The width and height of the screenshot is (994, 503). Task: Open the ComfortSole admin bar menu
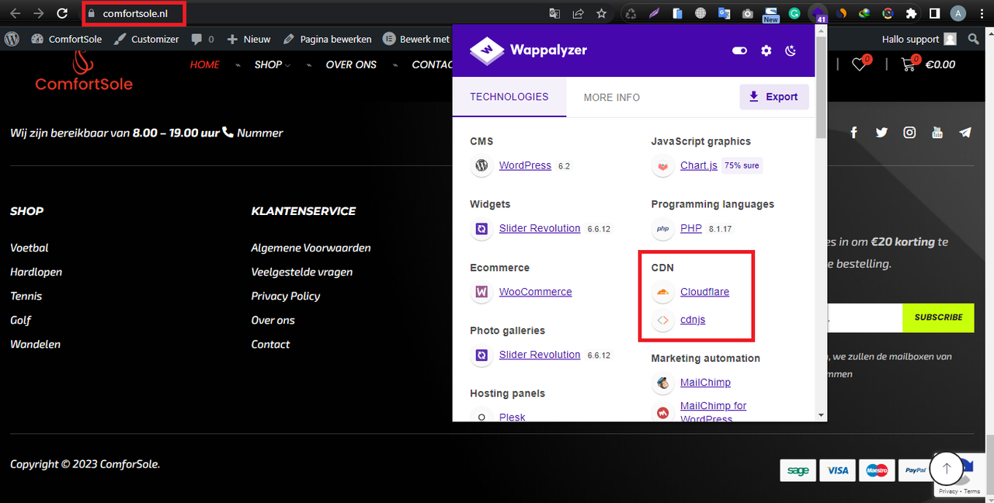[66, 39]
